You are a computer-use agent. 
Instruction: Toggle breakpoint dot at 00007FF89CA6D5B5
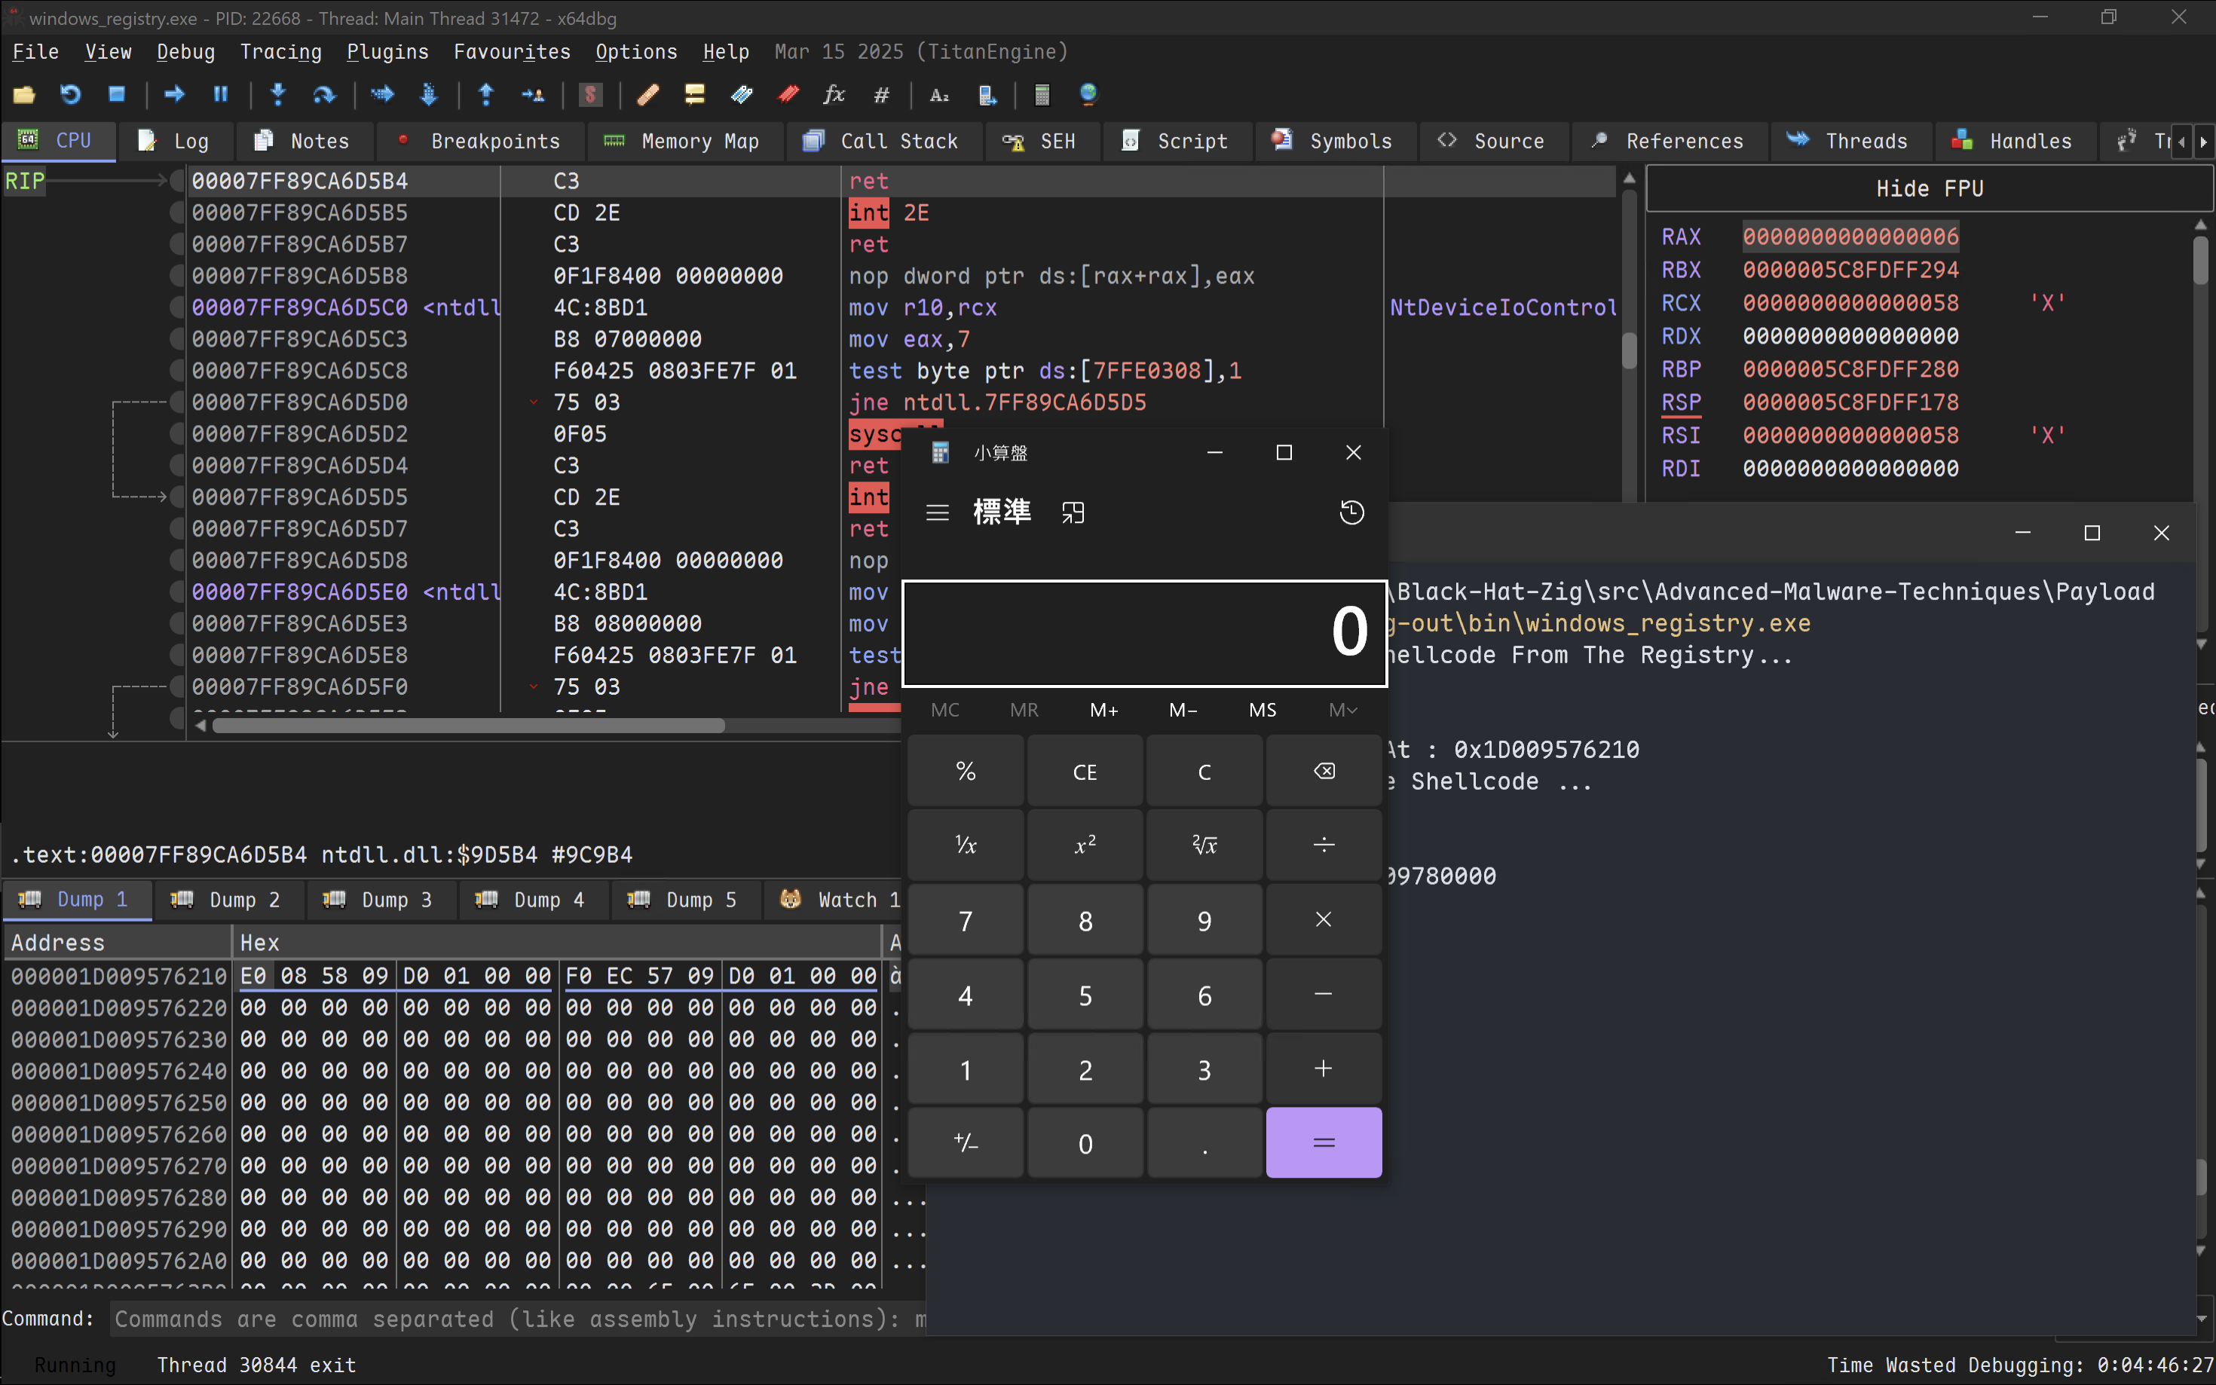pos(177,212)
